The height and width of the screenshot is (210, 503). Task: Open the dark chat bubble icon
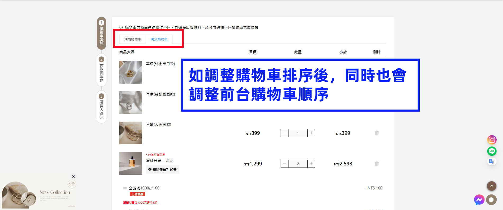(491, 200)
